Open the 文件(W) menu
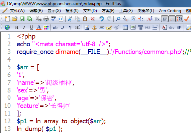 pos(17,11)
